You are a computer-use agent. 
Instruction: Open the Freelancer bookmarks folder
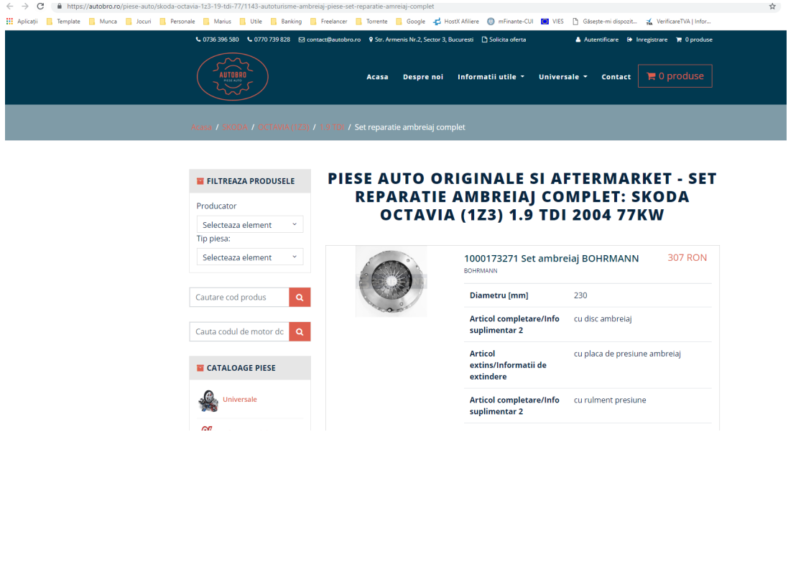point(328,22)
